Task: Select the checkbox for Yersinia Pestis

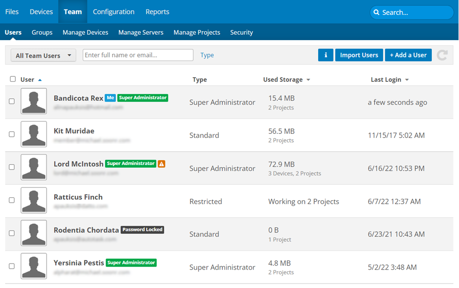Action: (x=12, y=266)
